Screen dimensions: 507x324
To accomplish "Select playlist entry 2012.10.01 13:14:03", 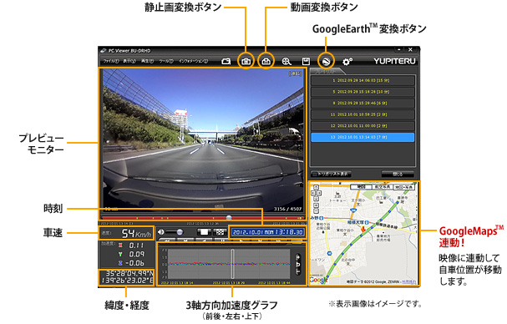I will click(363, 137).
